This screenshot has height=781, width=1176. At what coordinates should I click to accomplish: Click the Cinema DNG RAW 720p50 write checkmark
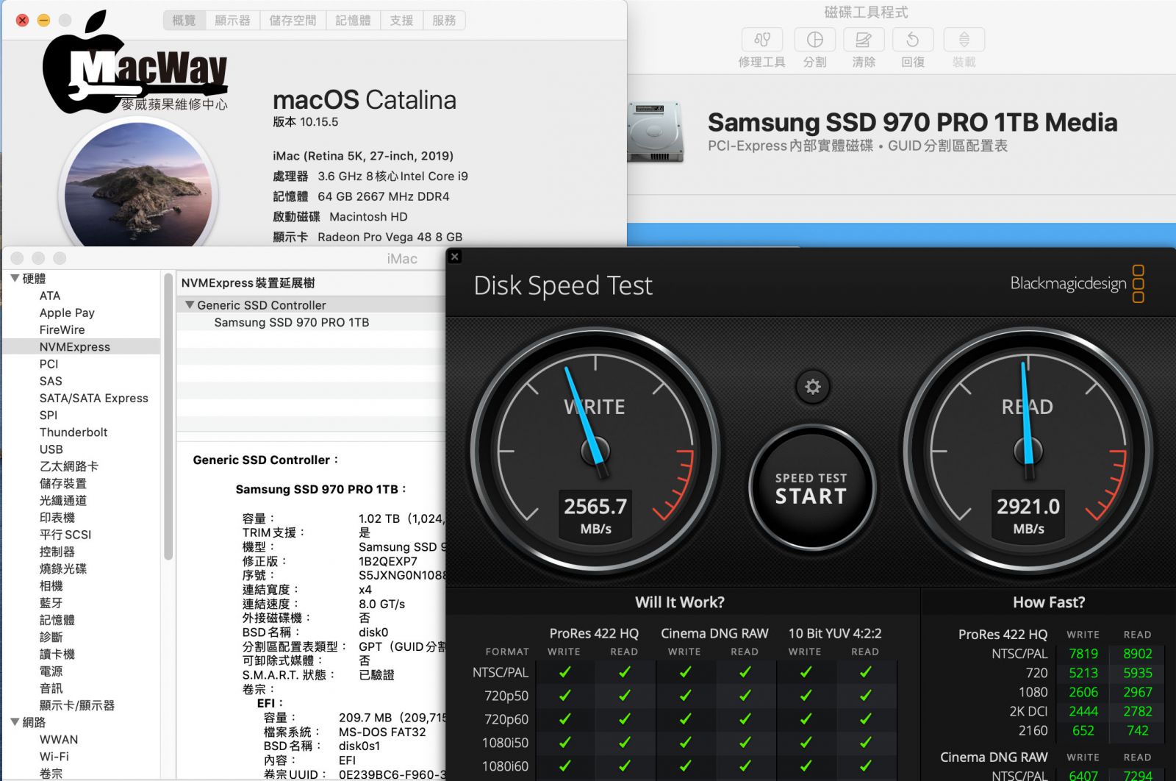click(685, 695)
